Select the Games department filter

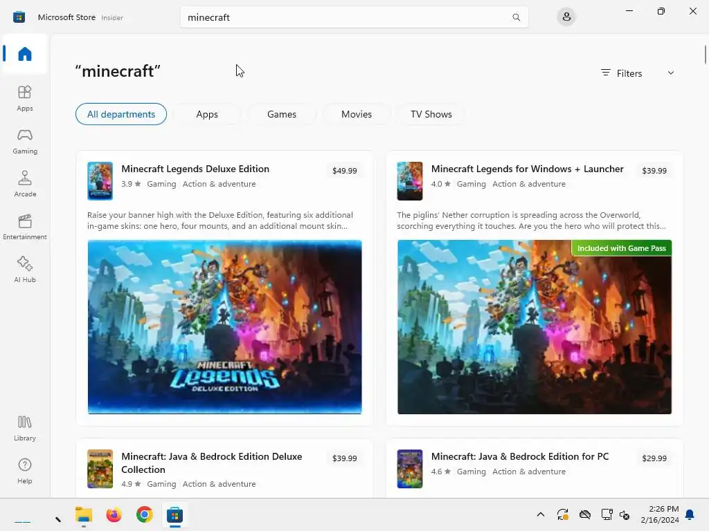[282, 114]
